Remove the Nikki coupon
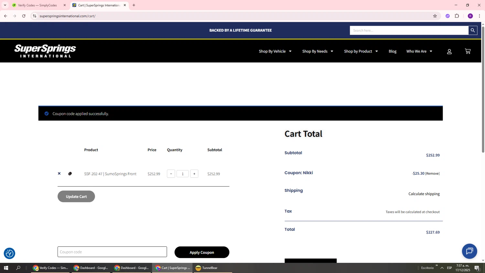The width and height of the screenshot is (485, 273). (432, 174)
